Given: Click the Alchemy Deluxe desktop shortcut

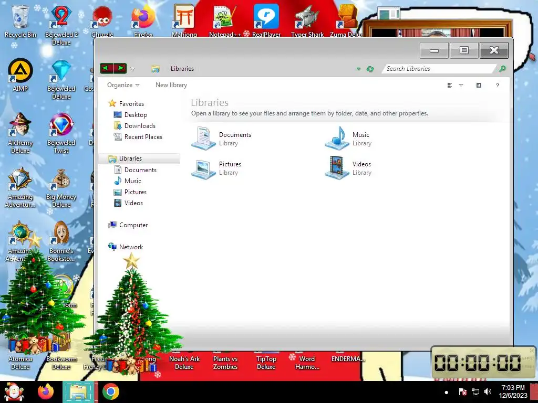Looking at the screenshot, I should (x=20, y=133).
